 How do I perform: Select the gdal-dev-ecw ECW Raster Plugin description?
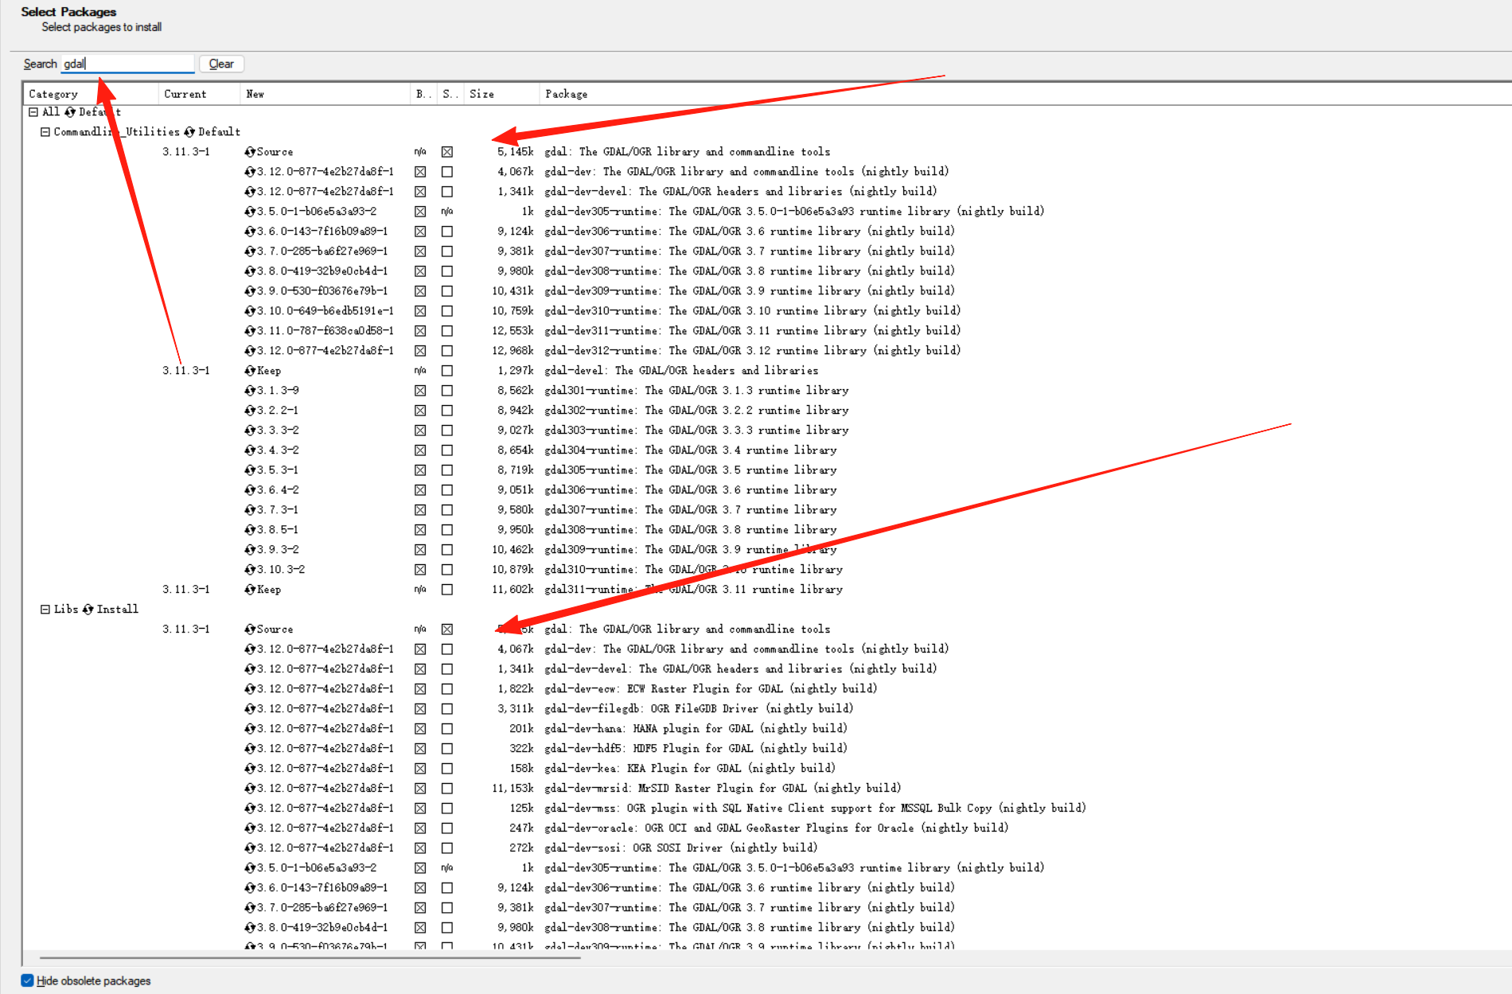click(x=711, y=689)
